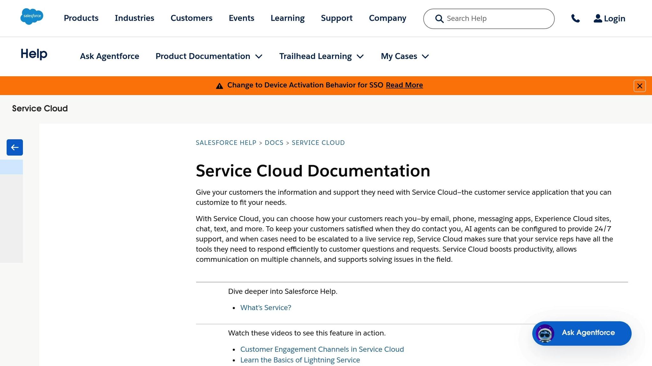Click the phone contact icon
Viewport: 652px width, 366px height.
(x=576, y=18)
